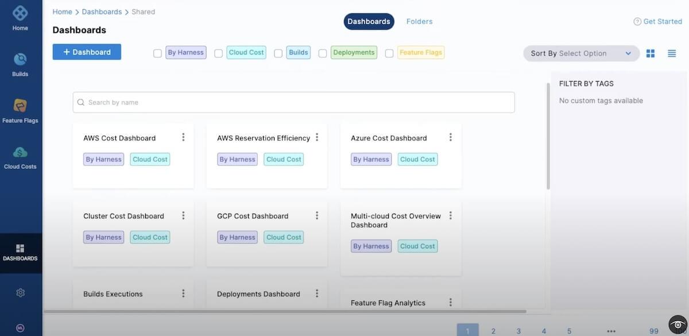Enable the By Harness filter checkbox
The width and height of the screenshot is (689, 336).
pyautogui.click(x=157, y=53)
